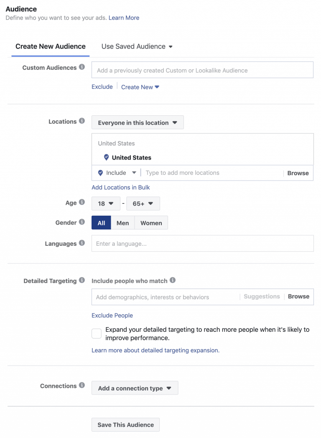Screen dimensions: 321x438
Task: Enable the detailed targeting expansion checkbox
Action: (x=97, y=333)
